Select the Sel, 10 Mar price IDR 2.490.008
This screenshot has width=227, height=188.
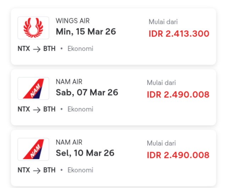tap(178, 155)
